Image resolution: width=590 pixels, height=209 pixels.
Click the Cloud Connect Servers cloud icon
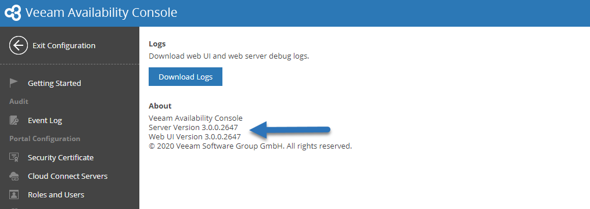14,176
